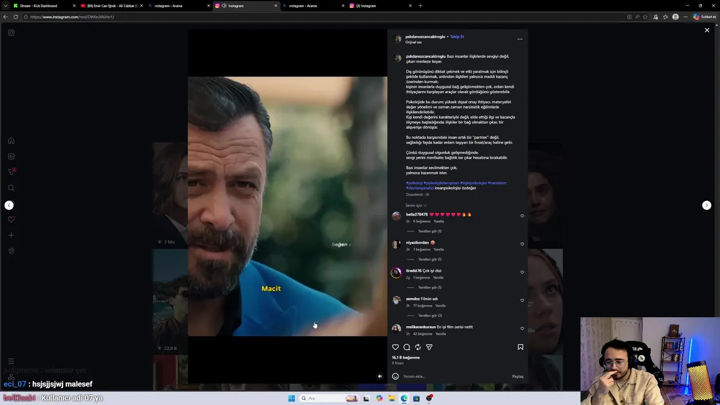Go to the previous post arrow

tap(9, 205)
